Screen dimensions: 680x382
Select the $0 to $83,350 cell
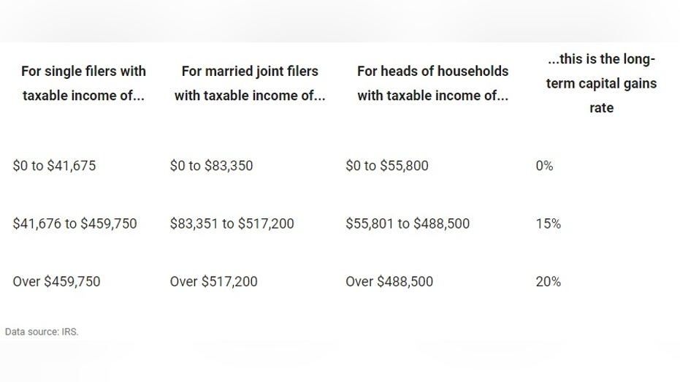pyautogui.click(x=211, y=166)
